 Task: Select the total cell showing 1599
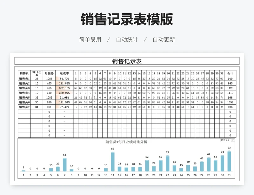click(230, 102)
